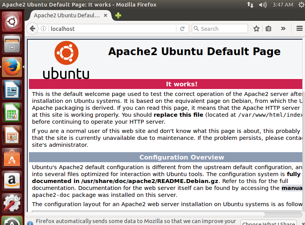Reload the current page

(x=182, y=29)
